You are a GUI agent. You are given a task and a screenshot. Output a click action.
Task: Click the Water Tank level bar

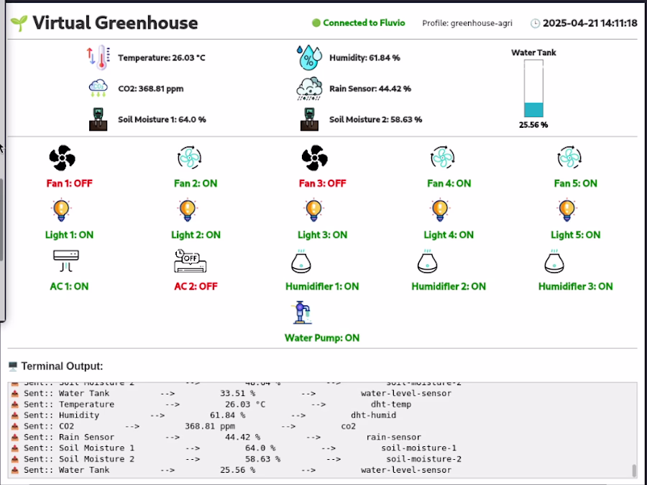click(x=533, y=88)
